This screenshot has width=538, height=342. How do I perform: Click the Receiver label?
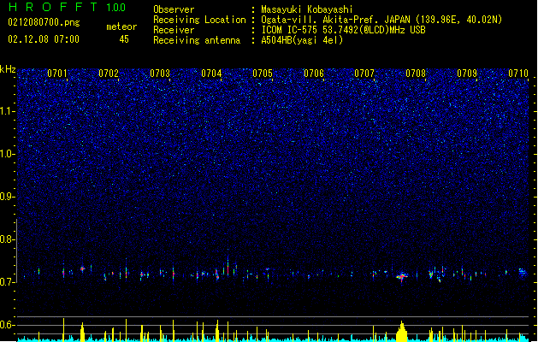click(174, 30)
